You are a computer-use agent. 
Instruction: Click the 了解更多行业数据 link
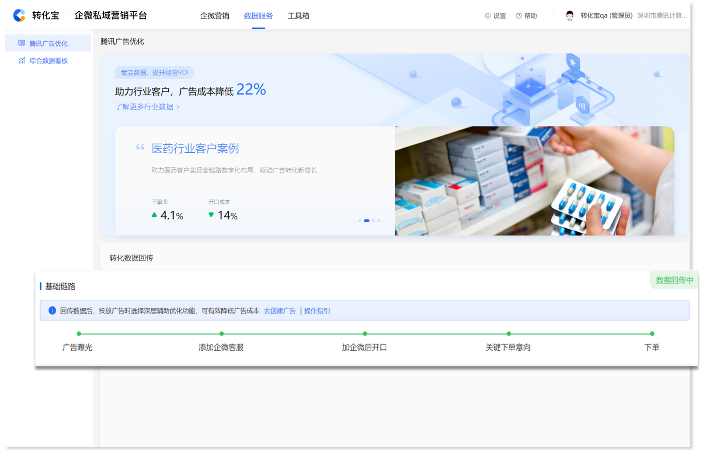[148, 107]
